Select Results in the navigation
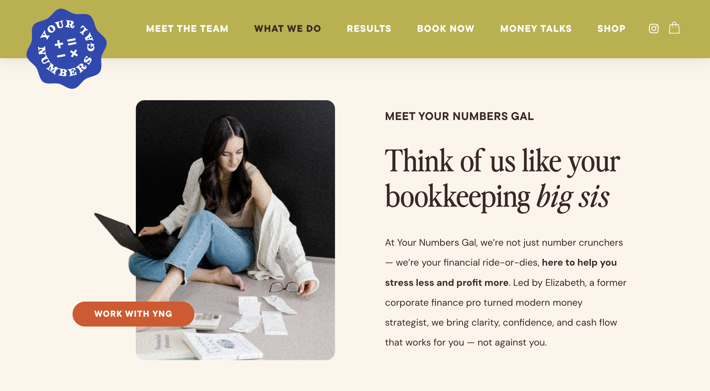Image resolution: width=710 pixels, height=391 pixels. [369, 29]
